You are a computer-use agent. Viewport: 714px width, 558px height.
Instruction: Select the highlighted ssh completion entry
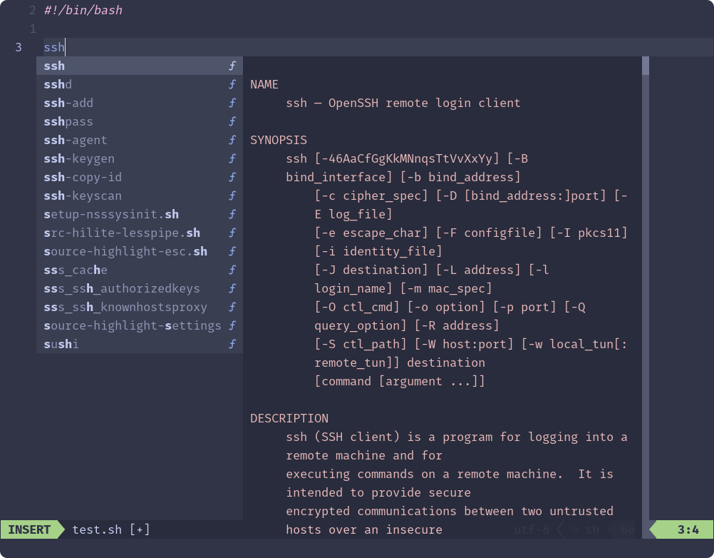click(140, 66)
